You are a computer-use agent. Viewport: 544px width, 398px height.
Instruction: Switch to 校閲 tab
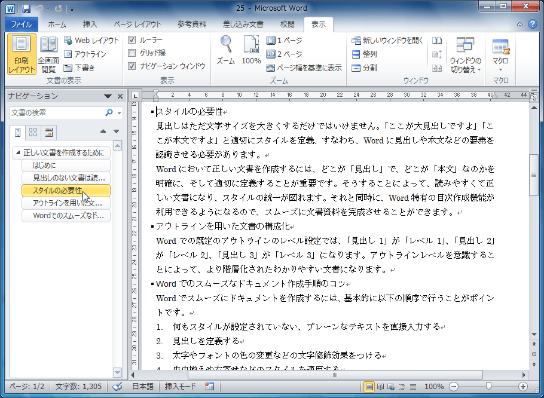pyautogui.click(x=288, y=25)
